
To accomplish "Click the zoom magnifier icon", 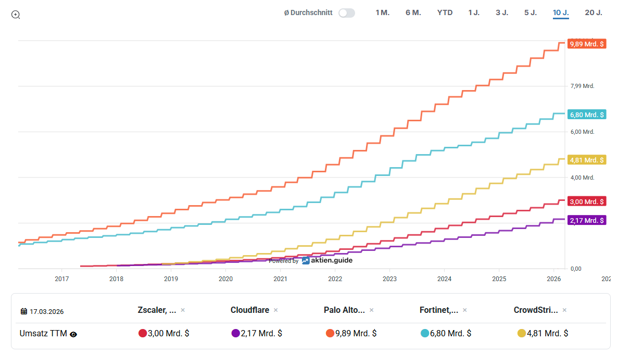I will 16,15.
